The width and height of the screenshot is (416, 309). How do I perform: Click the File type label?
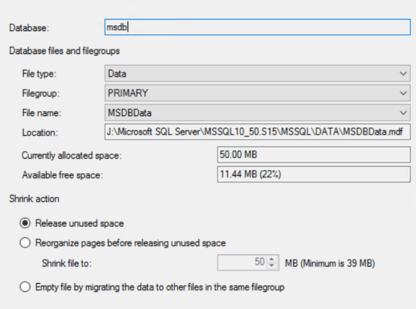click(39, 74)
